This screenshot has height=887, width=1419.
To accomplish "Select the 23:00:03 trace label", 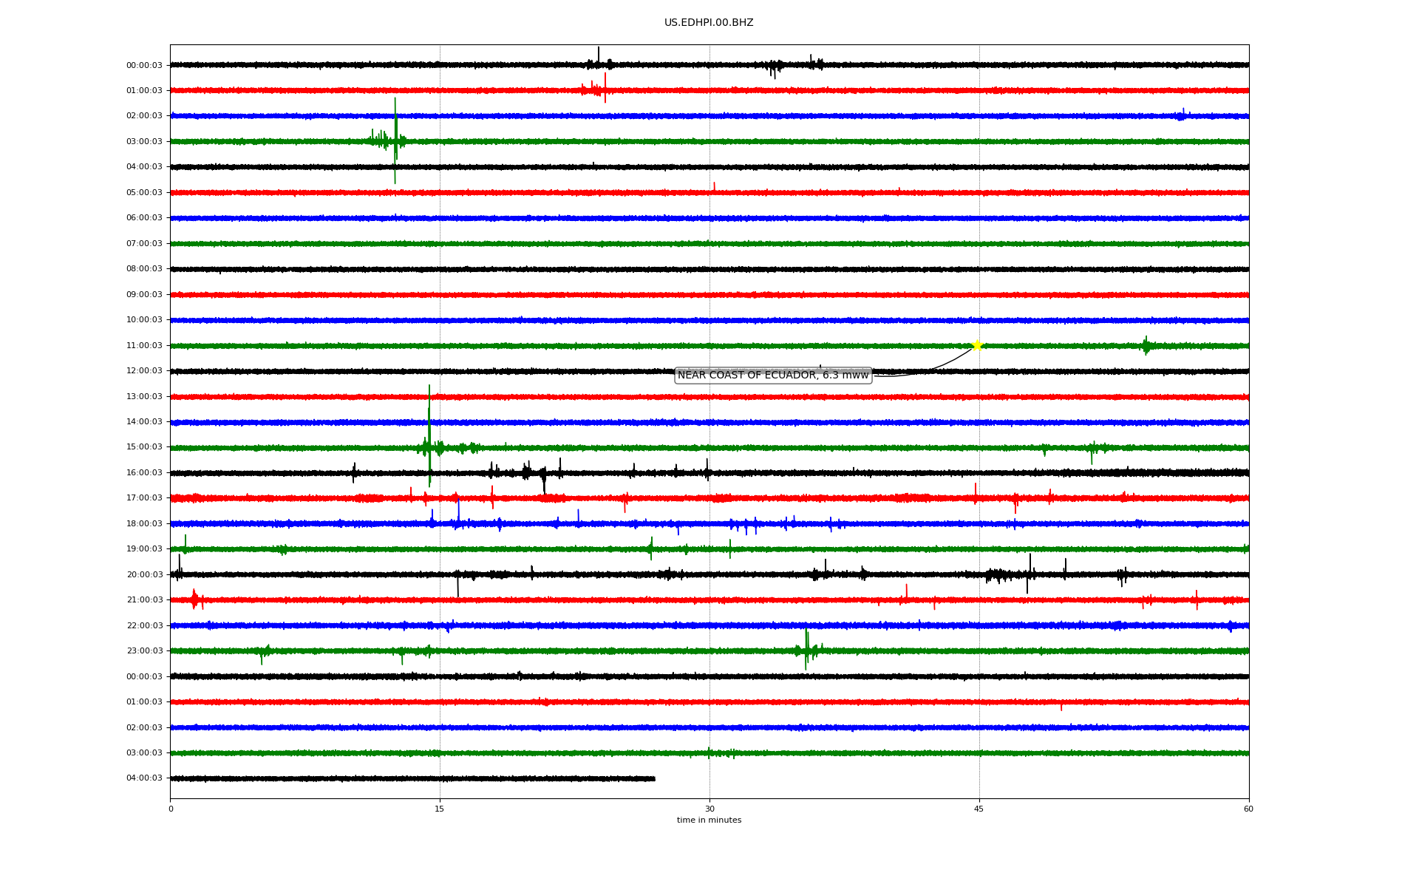I will tap(144, 651).
